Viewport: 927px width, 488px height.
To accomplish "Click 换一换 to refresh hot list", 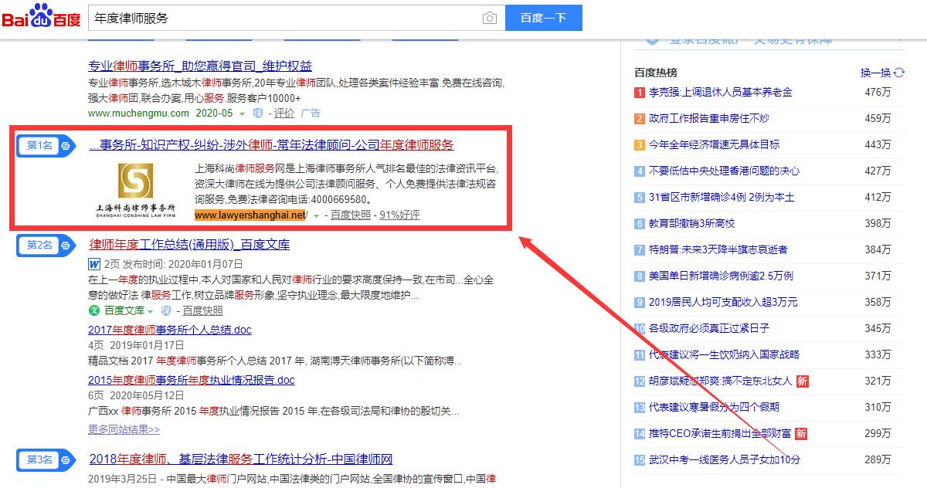I will [x=876, y=73].
